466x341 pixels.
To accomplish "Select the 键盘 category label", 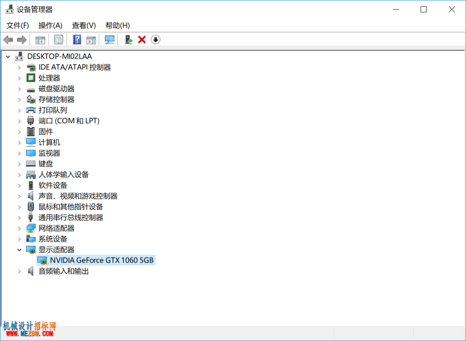I will 46,164.
